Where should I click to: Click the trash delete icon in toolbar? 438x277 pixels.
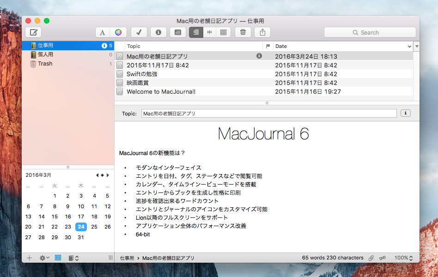point(243,32)
